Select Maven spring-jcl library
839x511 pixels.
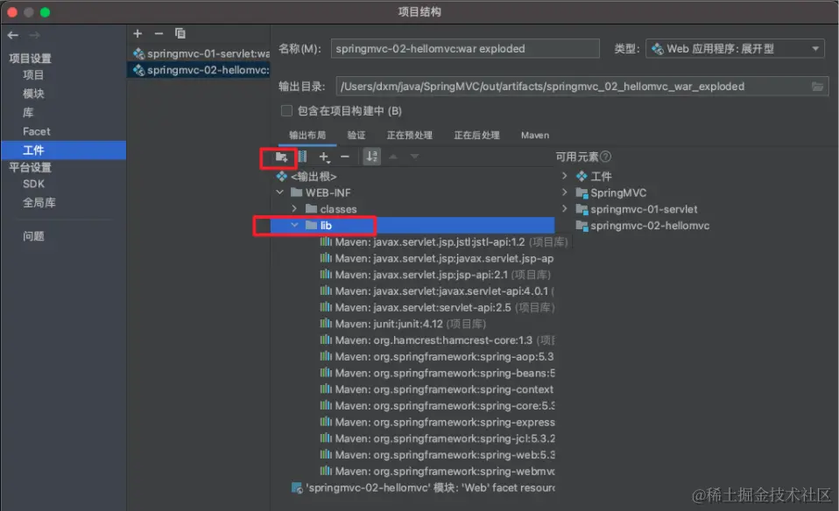437,438
